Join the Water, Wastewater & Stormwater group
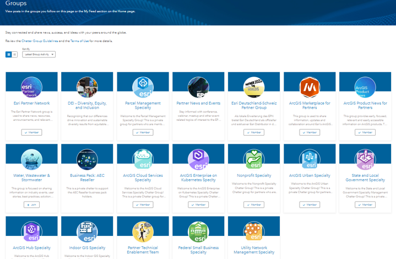This screenshot has height=259, width=396. click(x=31, y=204)
